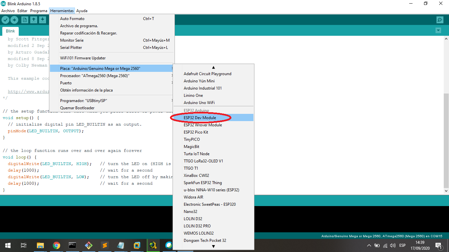Create a new sketch with the New icon
The height and width of the screenshot is (252, 449).
click(25, 20)
